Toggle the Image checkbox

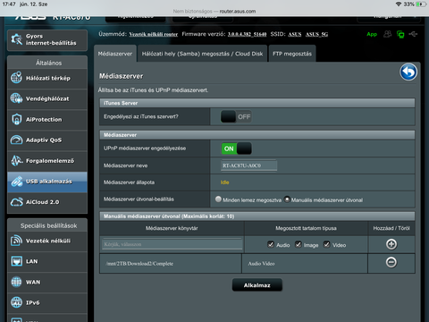299,244
